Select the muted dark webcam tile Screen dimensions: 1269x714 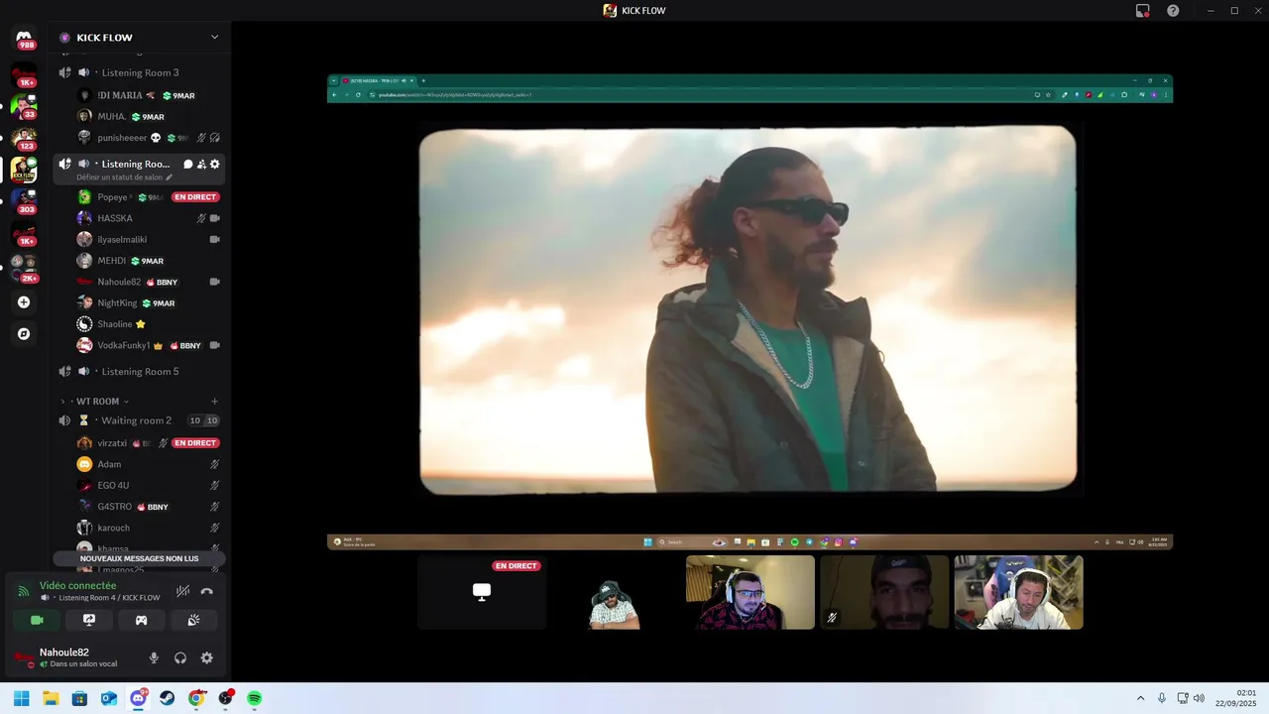(x=884, y=592)
